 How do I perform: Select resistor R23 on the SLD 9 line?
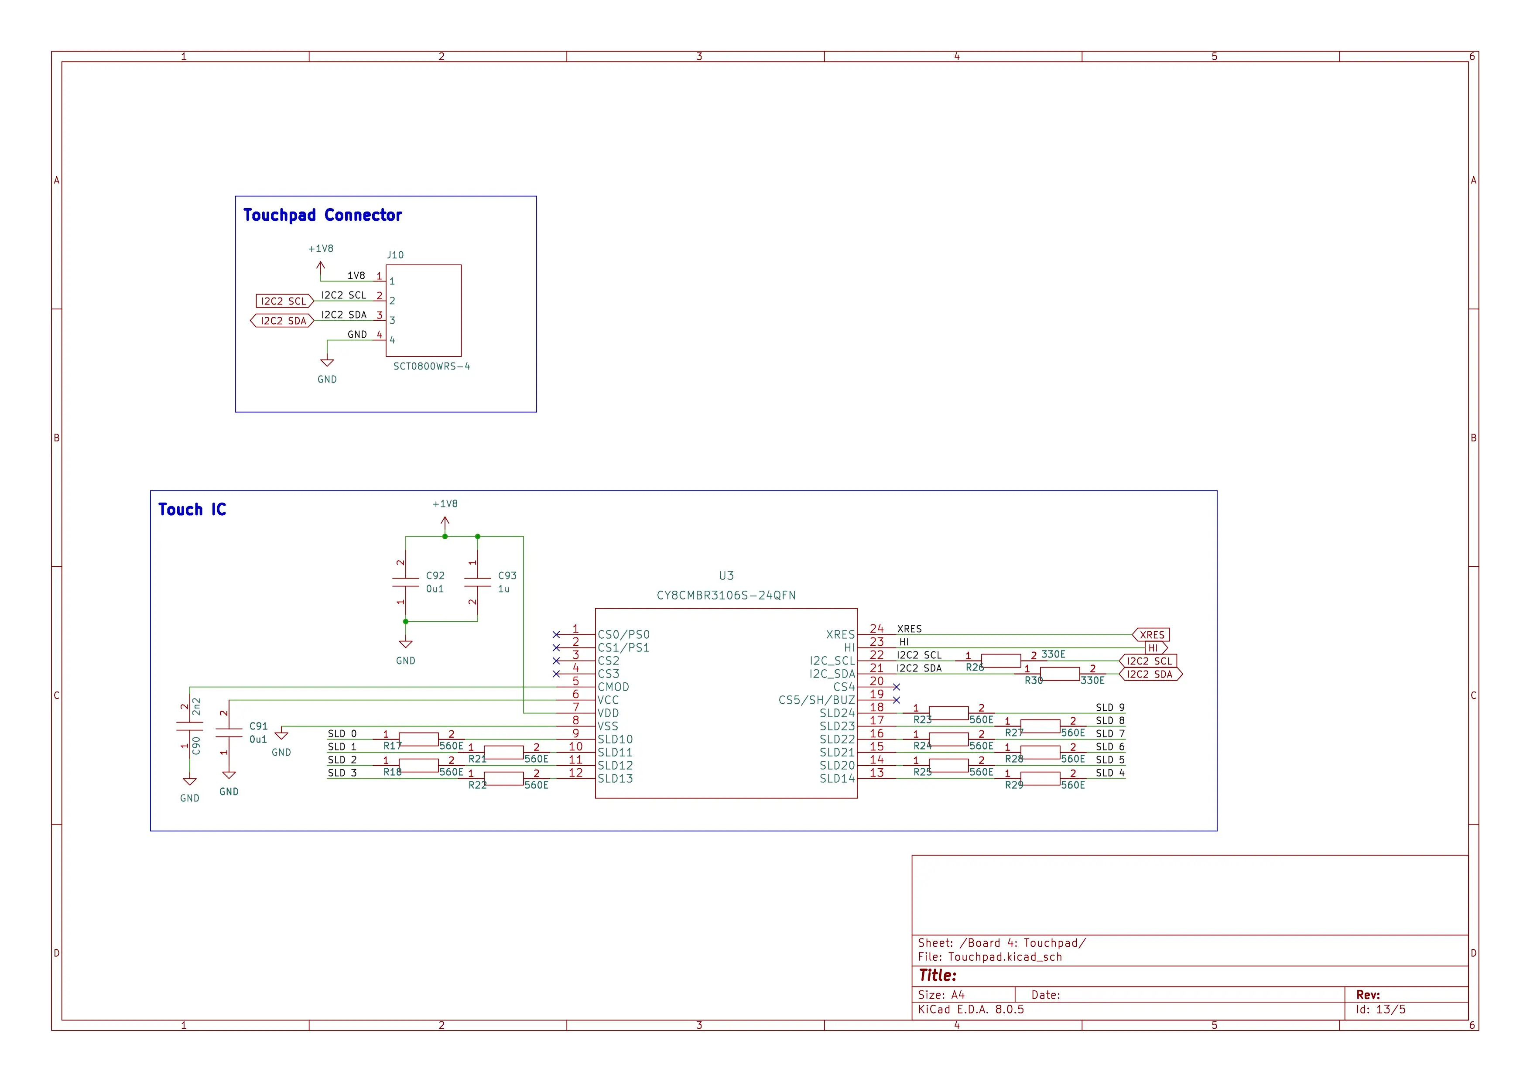point(948,713)
